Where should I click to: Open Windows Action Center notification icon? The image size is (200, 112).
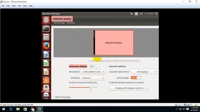187,109
